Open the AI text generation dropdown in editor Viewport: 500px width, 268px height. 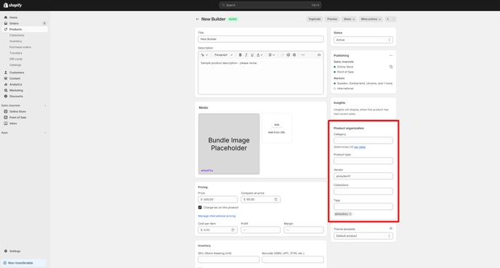[x=204, y=54]
